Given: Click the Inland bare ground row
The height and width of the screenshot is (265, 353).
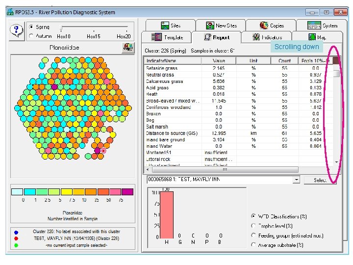Looking at the screenshot, I should [239, 140].
